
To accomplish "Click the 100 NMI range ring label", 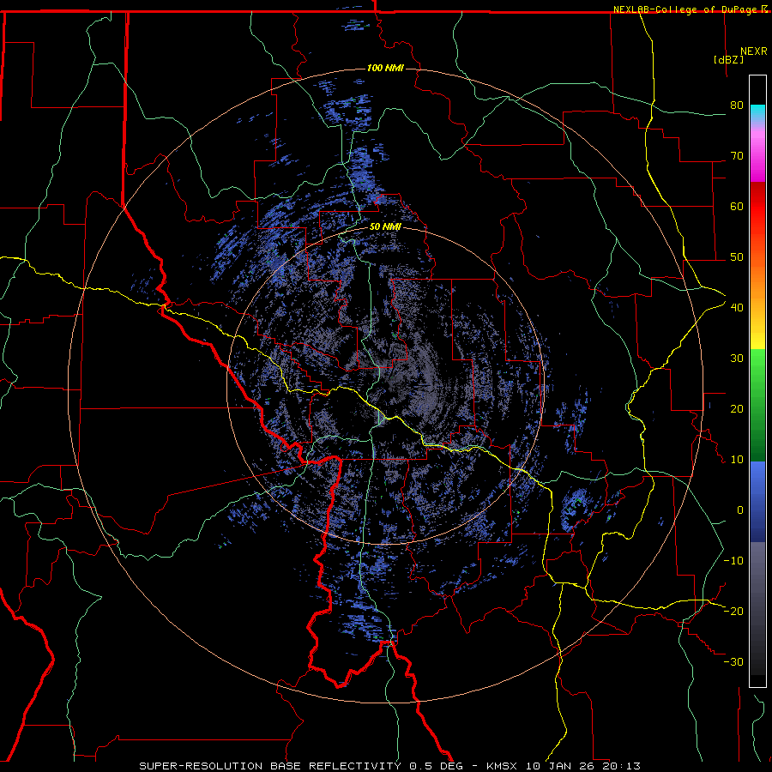I will [385, 68].
